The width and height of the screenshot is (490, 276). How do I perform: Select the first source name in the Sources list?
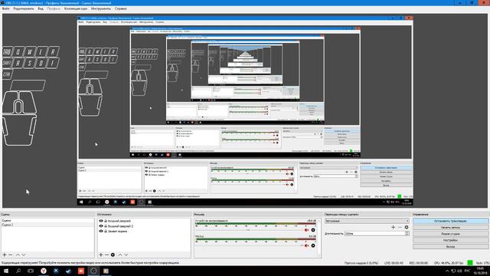(x=119, y=221)
